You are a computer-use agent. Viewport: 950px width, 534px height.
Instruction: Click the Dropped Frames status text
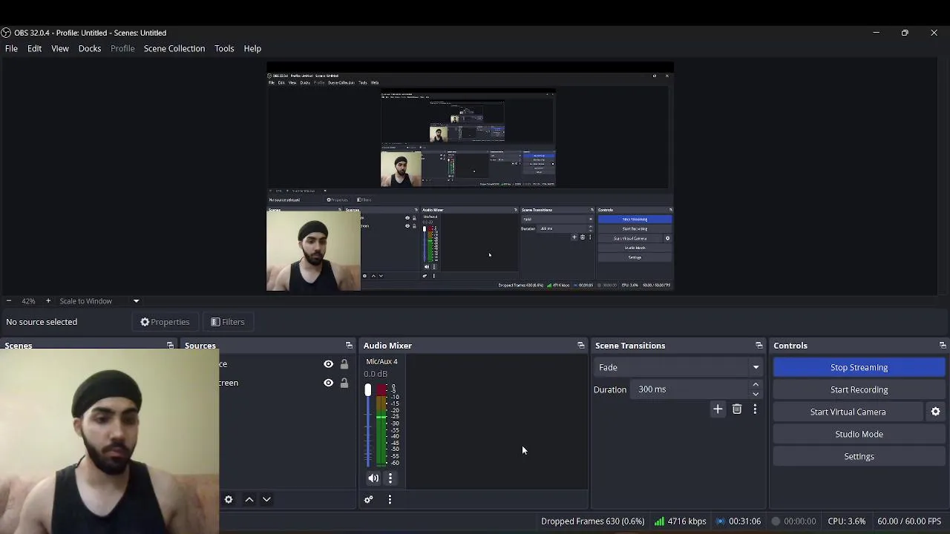click(x=592, y=521)
